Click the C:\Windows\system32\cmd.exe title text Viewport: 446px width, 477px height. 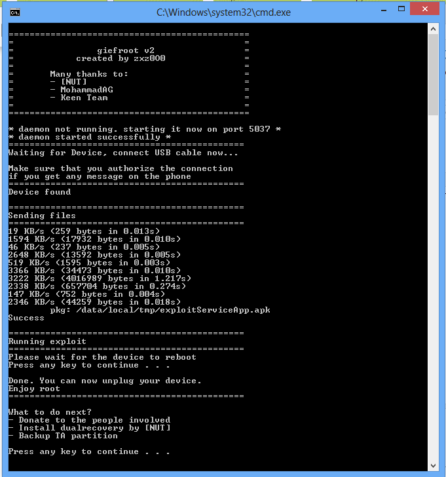point(223,12)
